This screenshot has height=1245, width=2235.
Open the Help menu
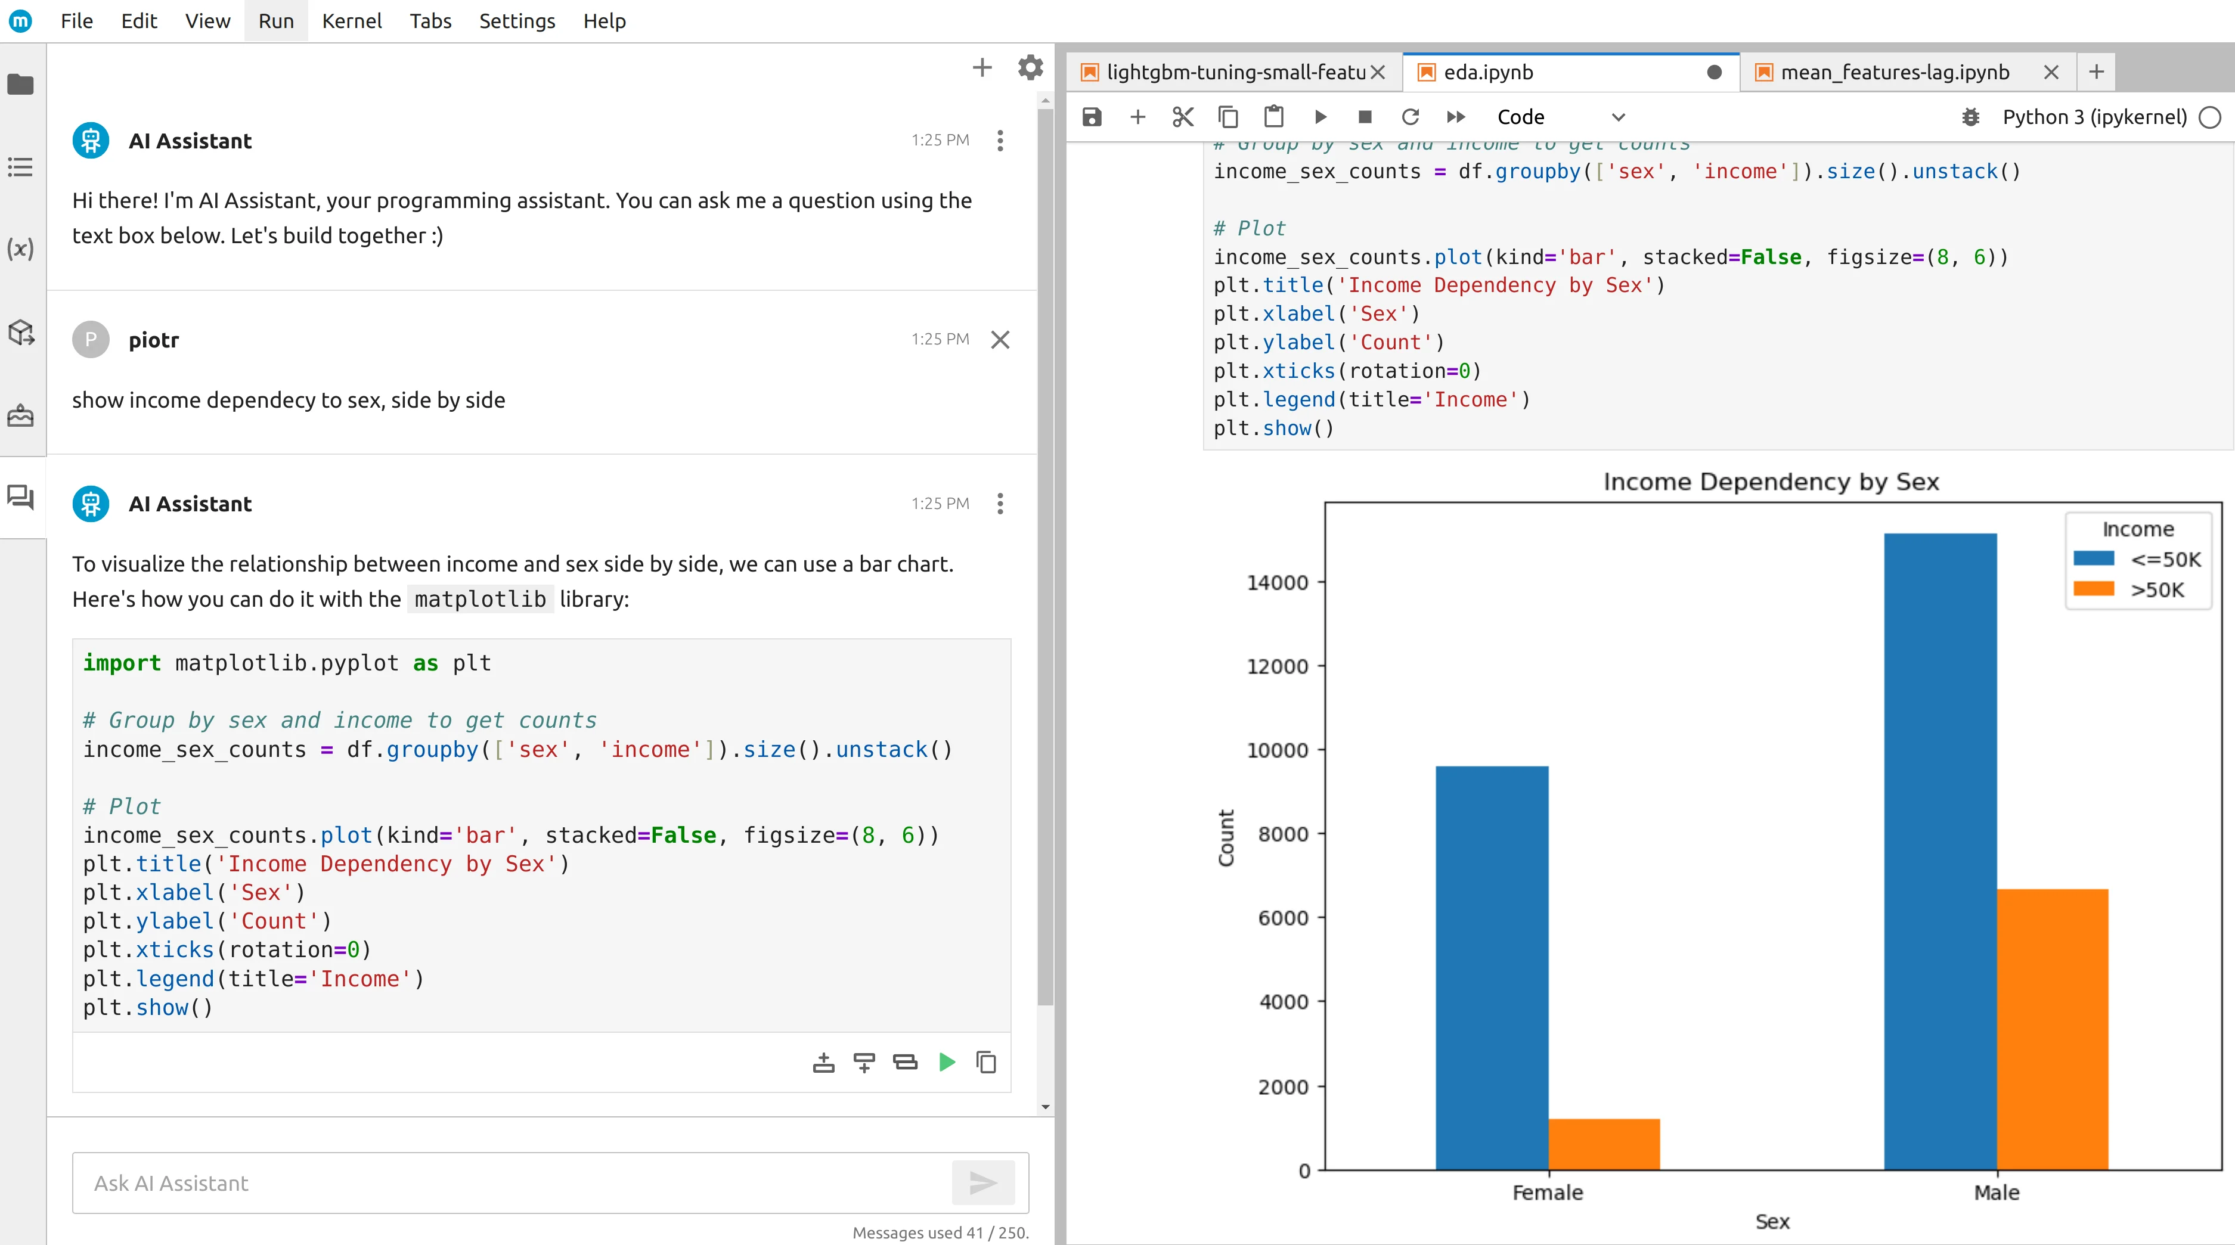pyautogui.click(x=604, y=21)
